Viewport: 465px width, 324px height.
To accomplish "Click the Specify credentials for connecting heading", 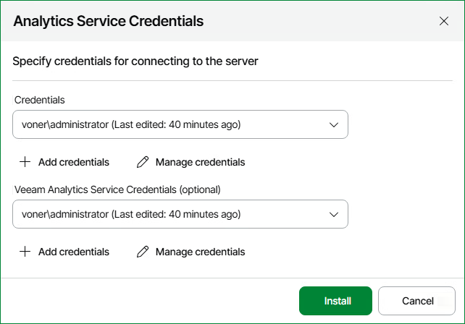I will pos(135,61).
